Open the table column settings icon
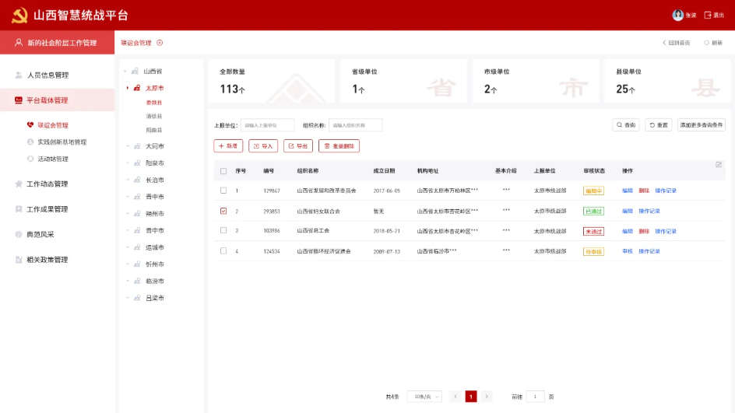This screenshot has height=413, width=735. click(x=719, y=164)
